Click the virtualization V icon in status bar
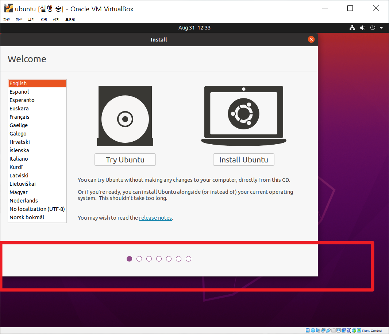The height and width of the screenshot is (334, 389). click(348, 330)
